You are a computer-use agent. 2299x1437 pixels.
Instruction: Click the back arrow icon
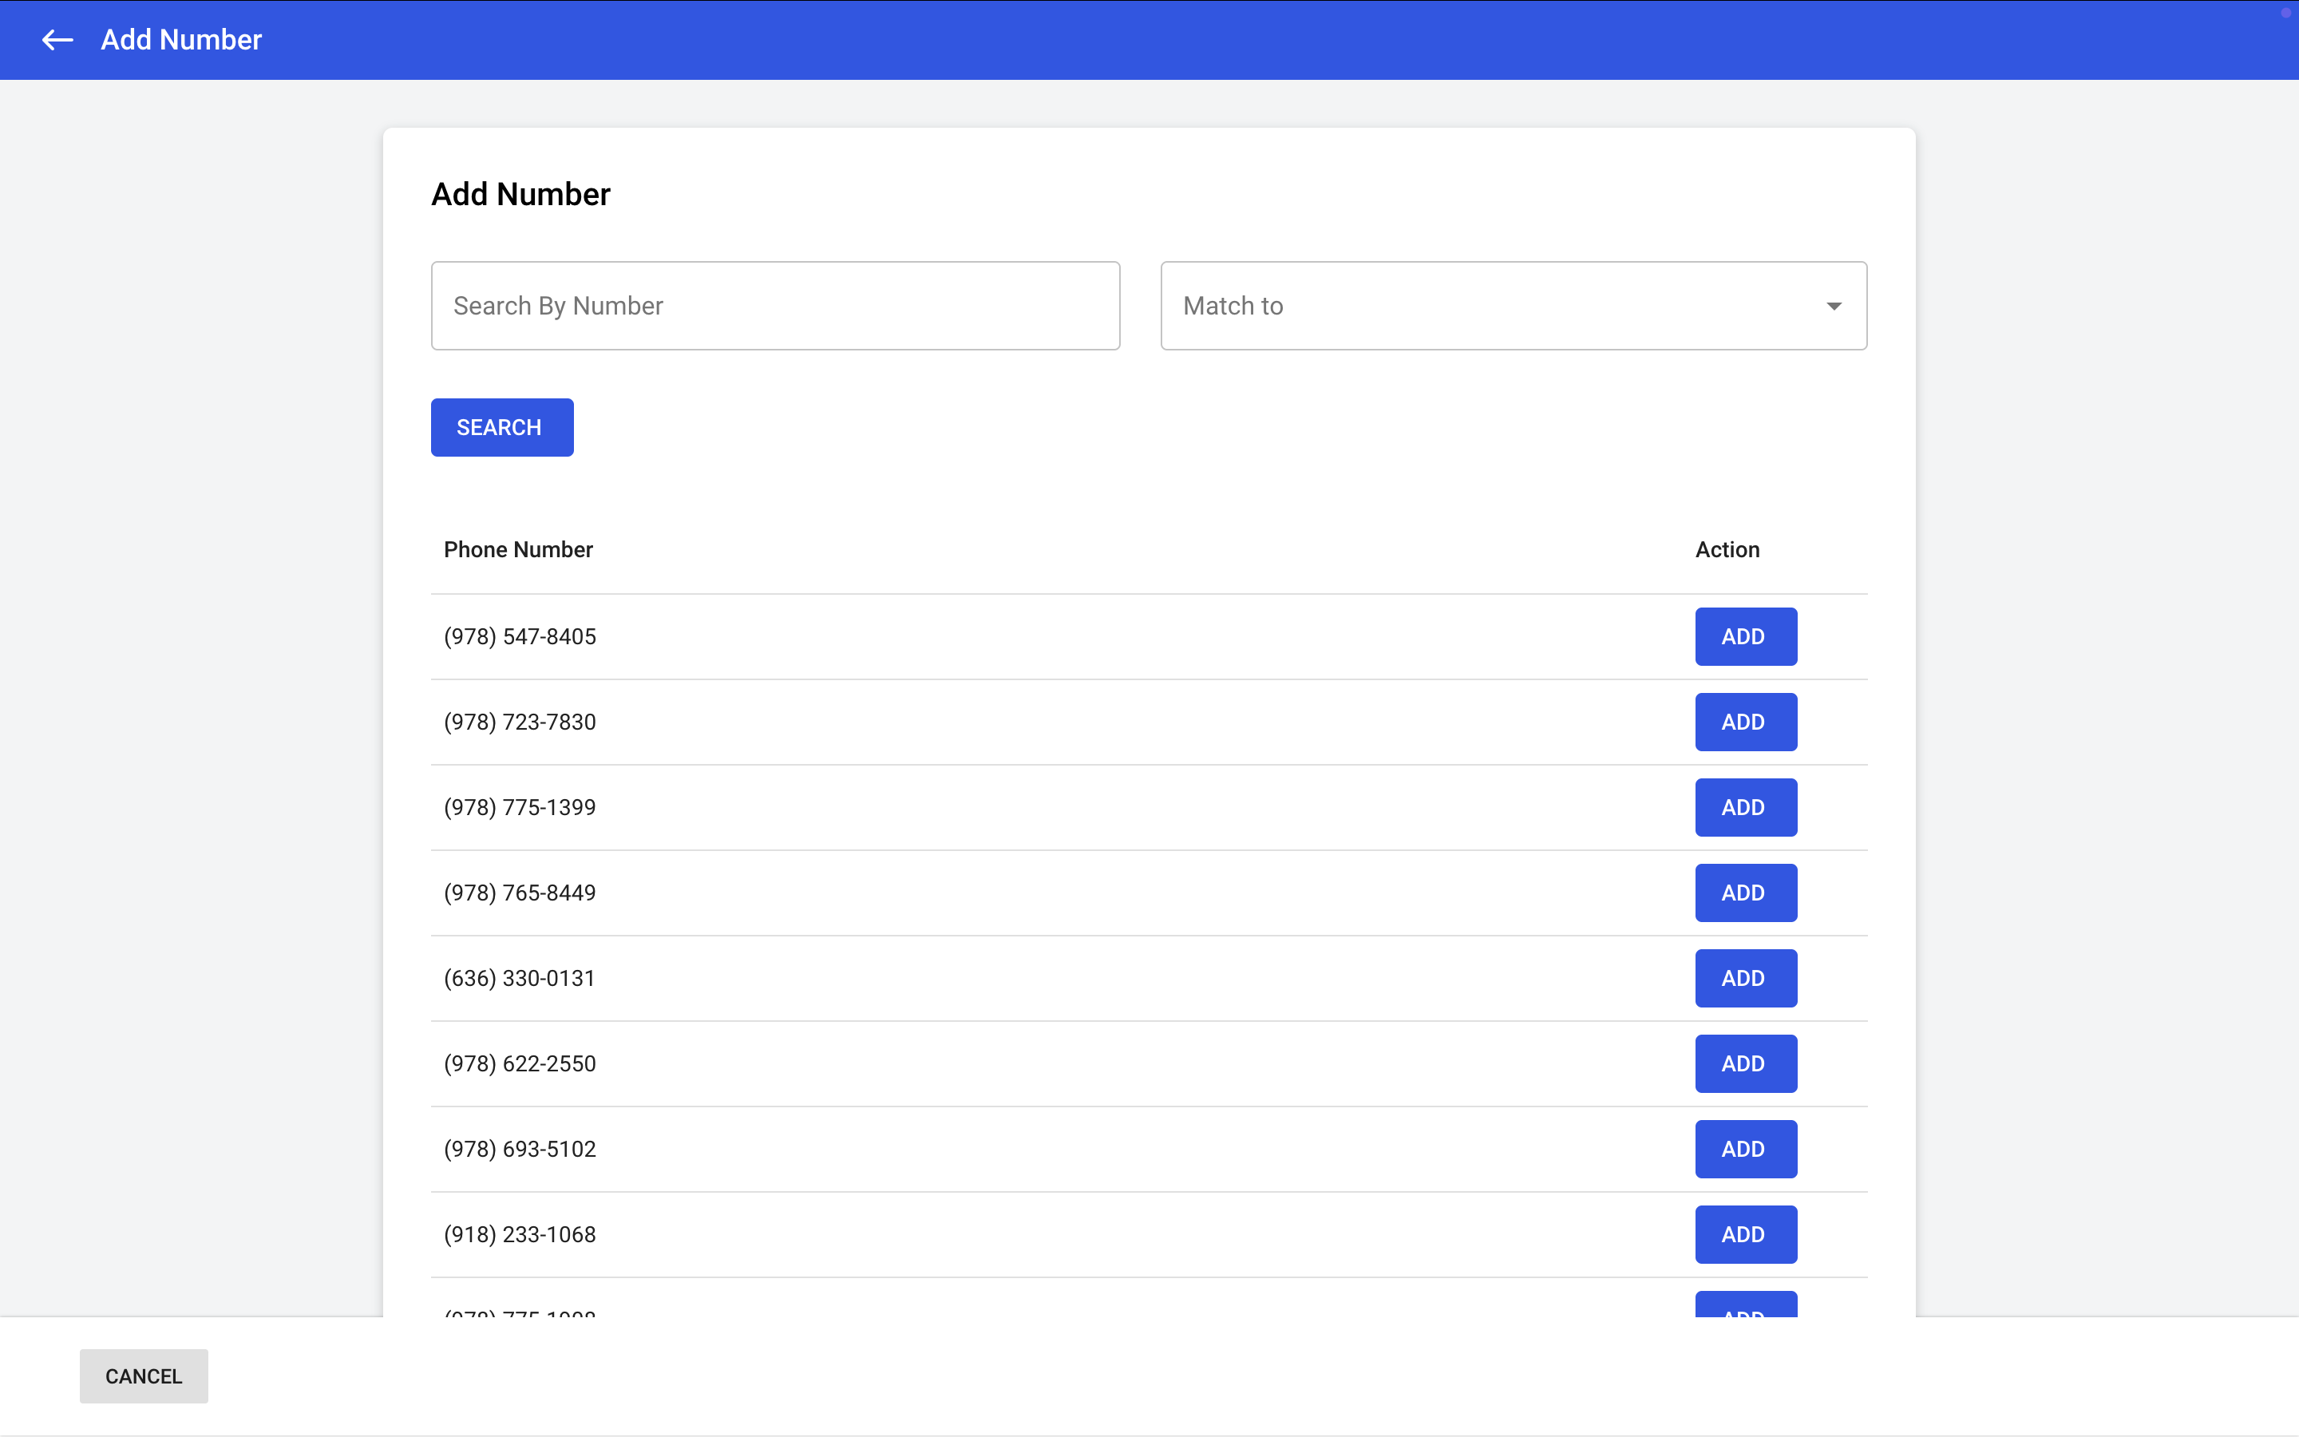pos(57,40)
